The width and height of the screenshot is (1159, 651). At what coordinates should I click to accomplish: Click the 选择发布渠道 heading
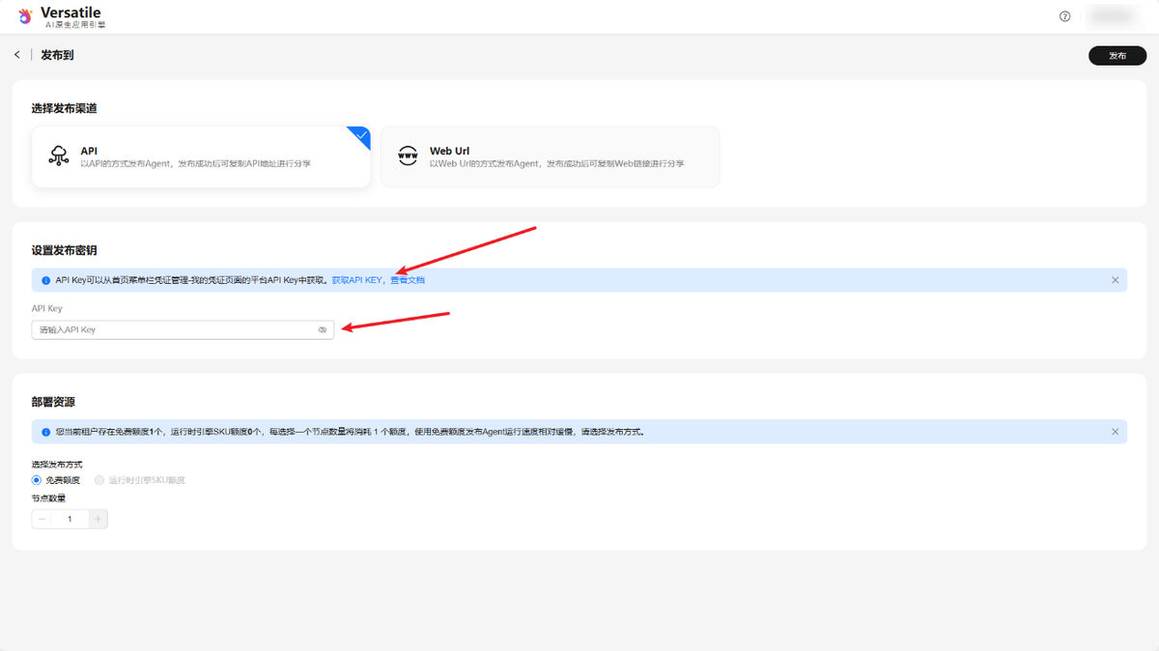coord(64,108)
